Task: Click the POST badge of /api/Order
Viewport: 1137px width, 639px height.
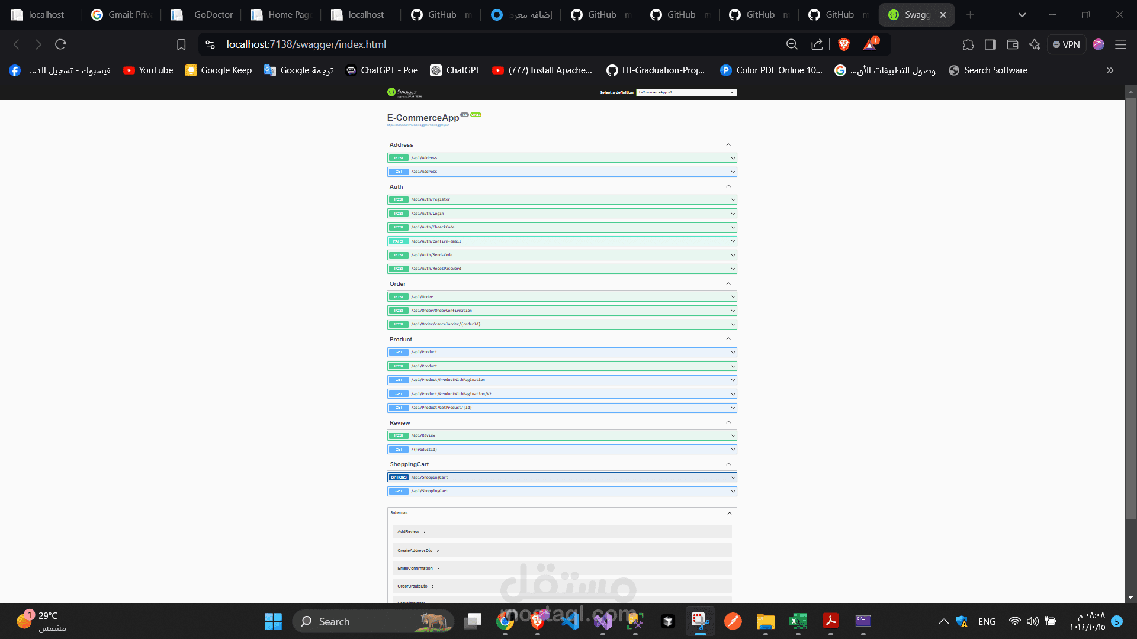Action: (x=399, y=297)
